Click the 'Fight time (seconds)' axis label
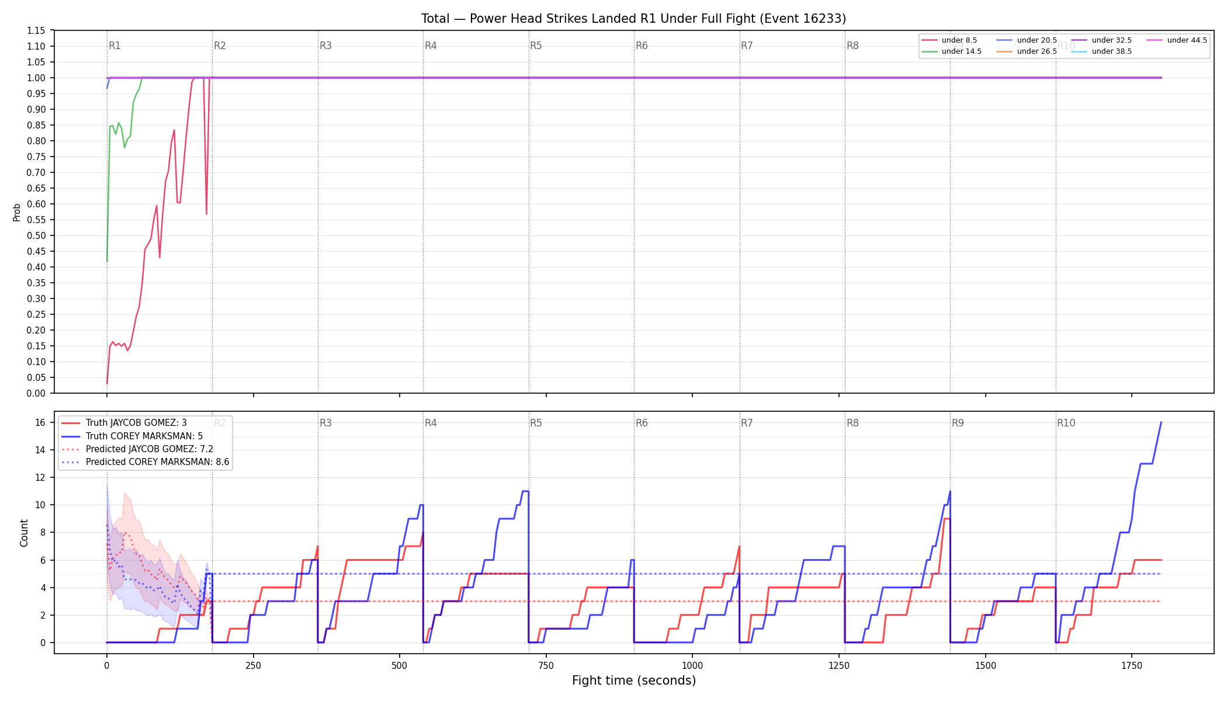The width and height of the screenshot is (1227, 701). pyautogui.click(x=634, y=681)
